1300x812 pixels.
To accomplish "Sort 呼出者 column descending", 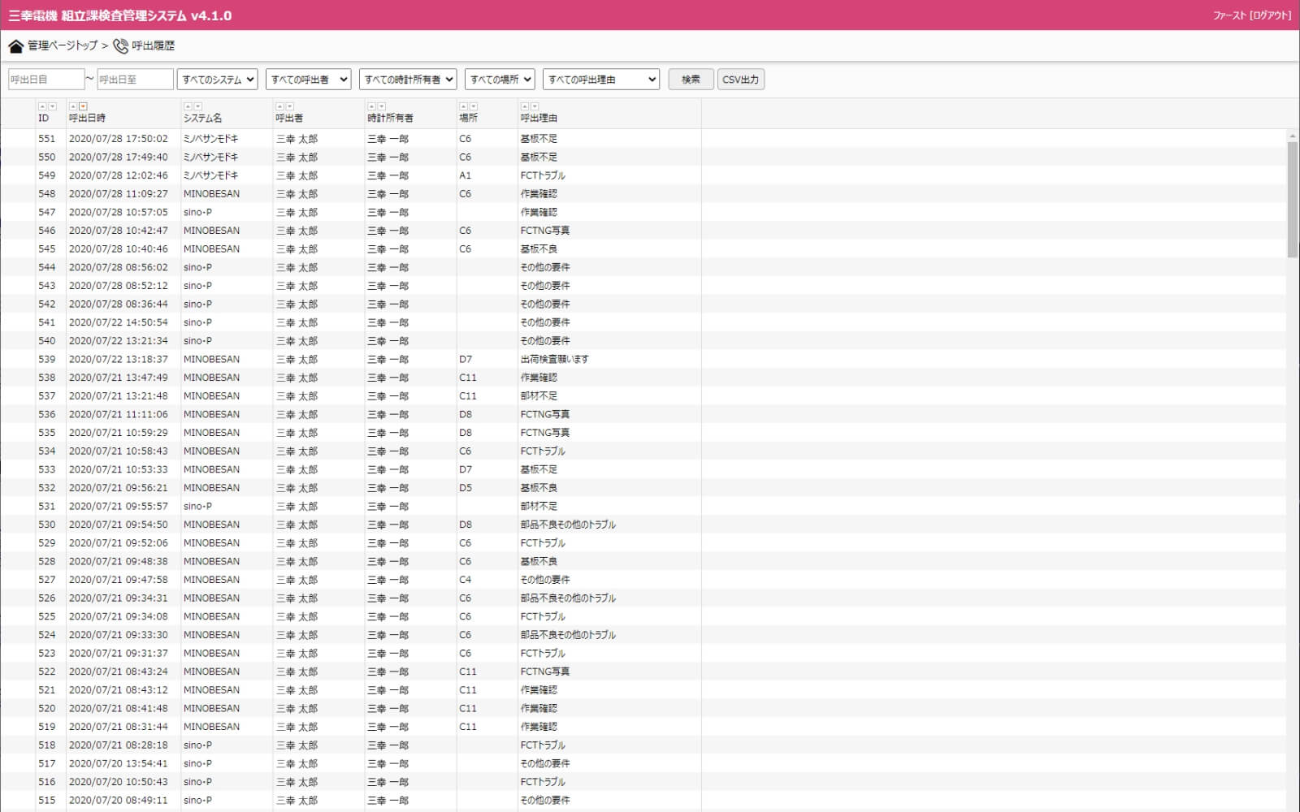I will 290,106.
